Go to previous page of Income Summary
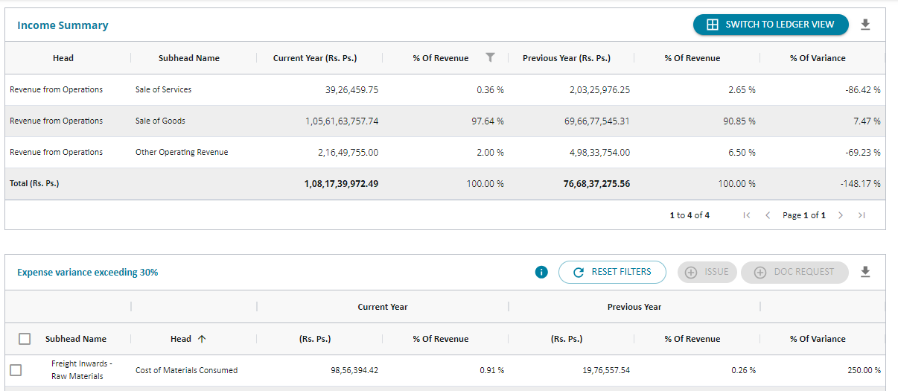Image resolution: width=898 pixels, height=391 pixels. (768, 215)
